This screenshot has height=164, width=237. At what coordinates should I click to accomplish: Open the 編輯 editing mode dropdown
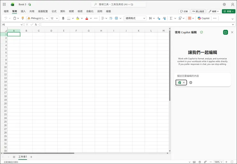coord(214,11)
